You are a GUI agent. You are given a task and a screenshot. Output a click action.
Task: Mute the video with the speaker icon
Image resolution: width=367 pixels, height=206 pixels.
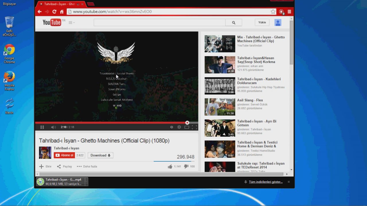coord(53,127)
